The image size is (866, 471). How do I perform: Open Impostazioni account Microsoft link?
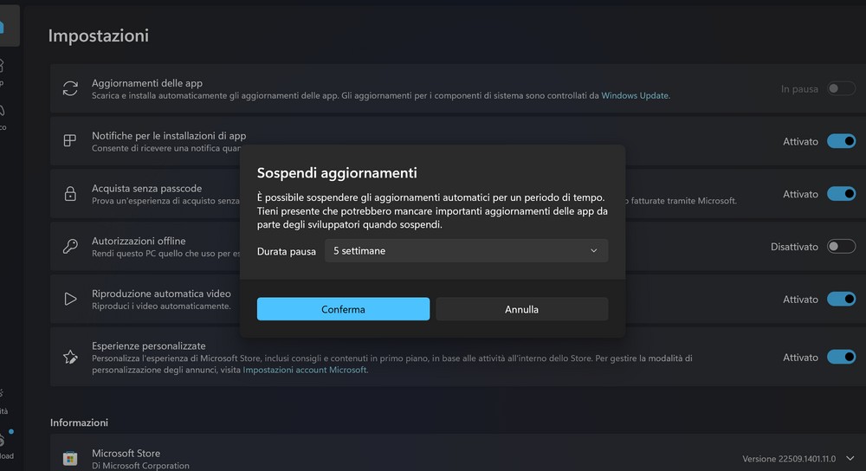[x=305, y=370]
